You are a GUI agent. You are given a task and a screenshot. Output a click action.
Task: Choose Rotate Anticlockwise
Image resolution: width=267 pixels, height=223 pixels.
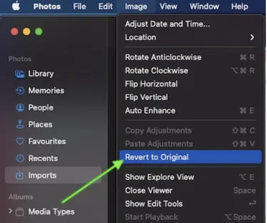point(190,57)
